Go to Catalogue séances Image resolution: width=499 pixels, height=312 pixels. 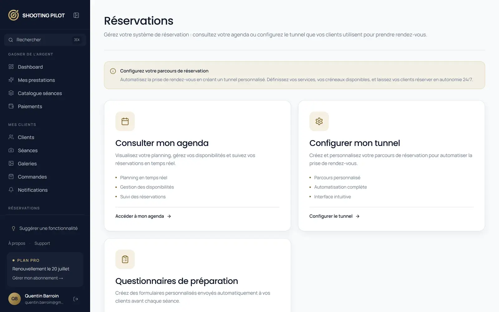[x=40, y=93]
